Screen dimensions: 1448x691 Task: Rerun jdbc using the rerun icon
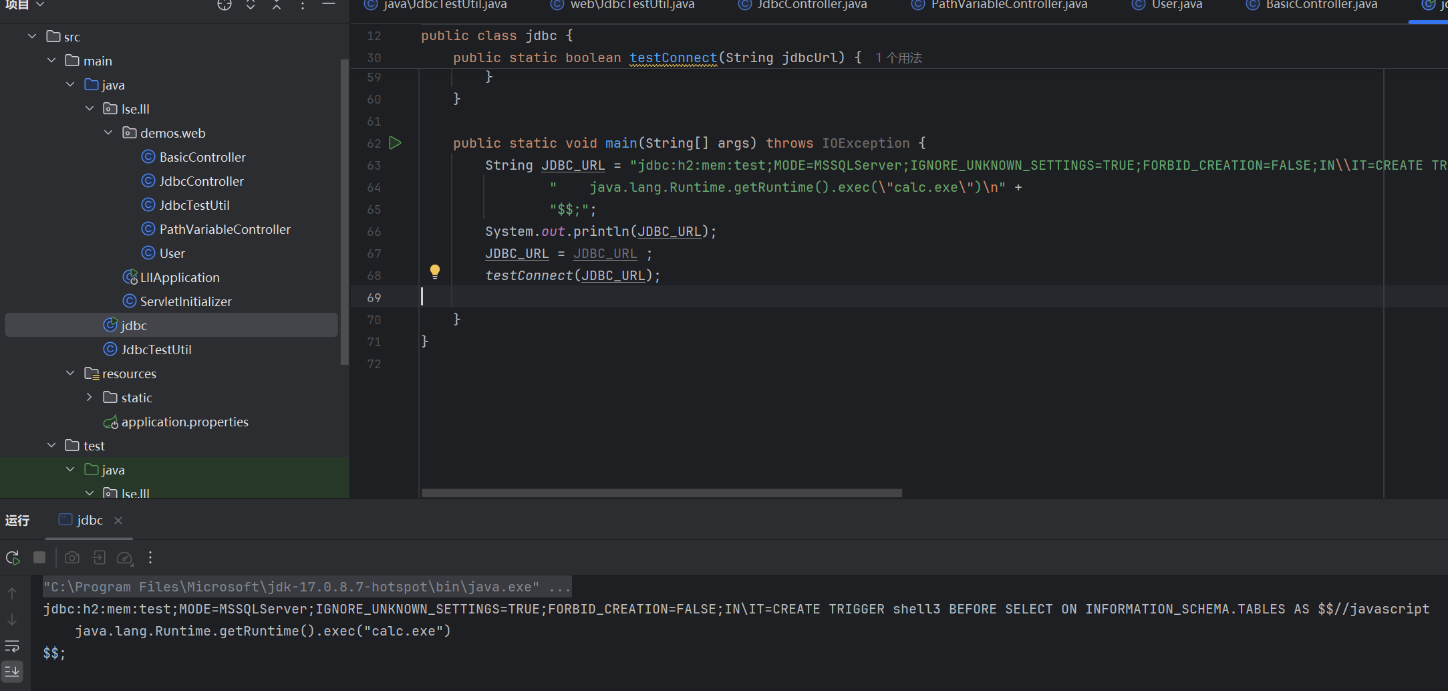click(x=13, y=557)
